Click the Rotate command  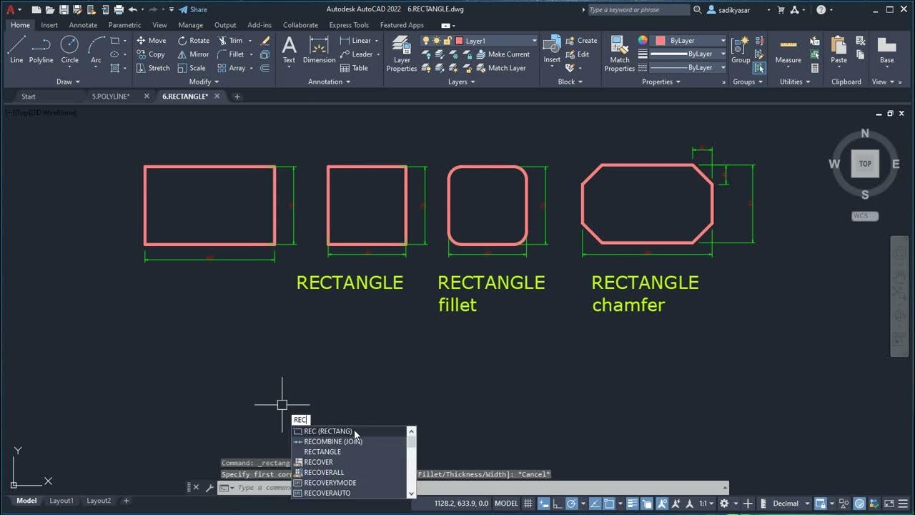194,41
